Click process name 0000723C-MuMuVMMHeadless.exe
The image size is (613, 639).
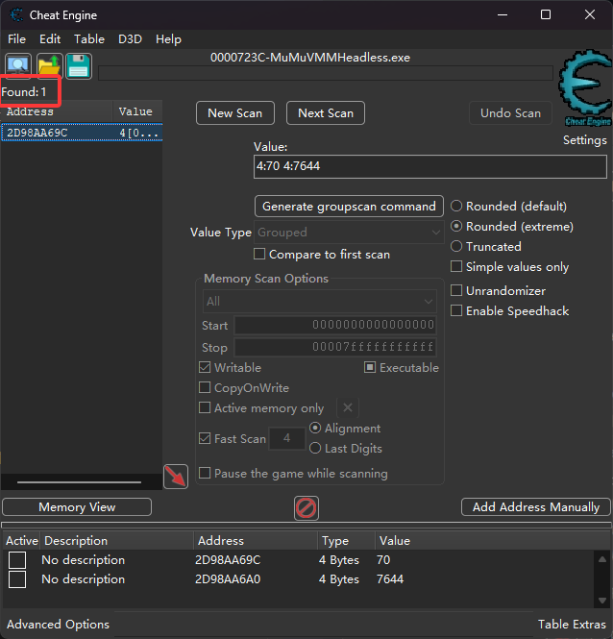(310, 58)
